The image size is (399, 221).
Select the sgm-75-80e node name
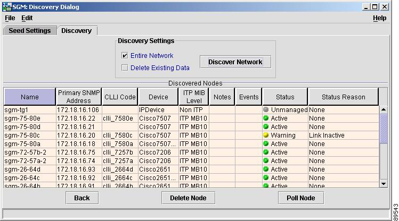[x=22, y=118]
